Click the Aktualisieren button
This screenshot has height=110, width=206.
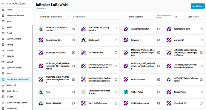(198, 6)
